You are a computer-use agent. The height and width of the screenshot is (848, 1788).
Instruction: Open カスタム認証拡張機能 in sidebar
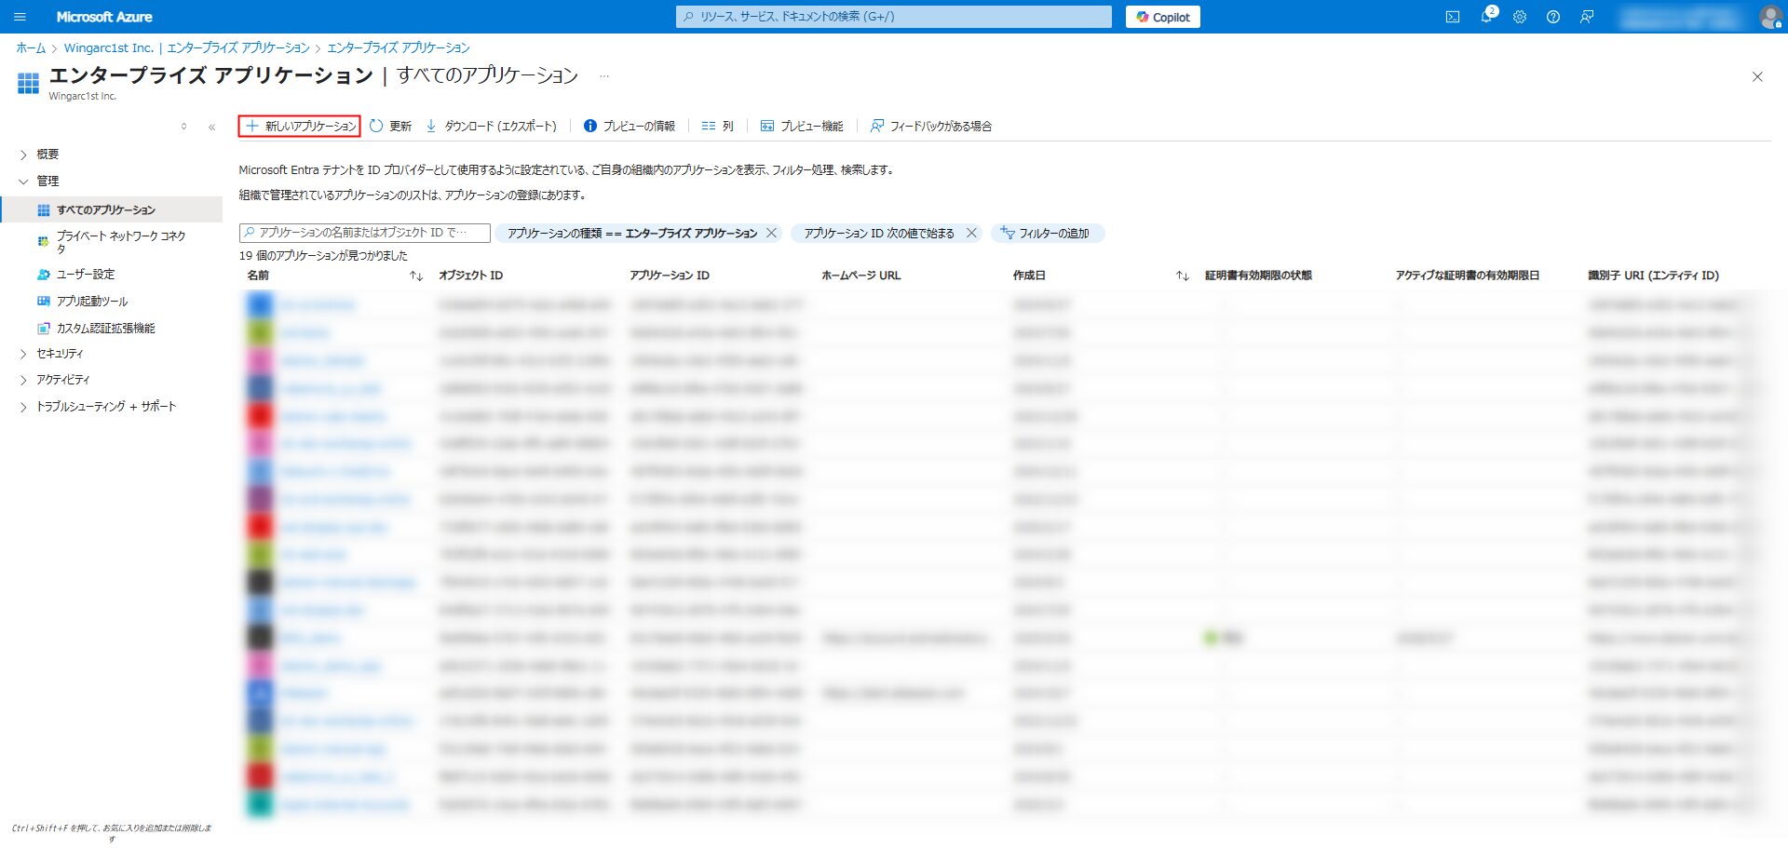(x=105, y=329)
